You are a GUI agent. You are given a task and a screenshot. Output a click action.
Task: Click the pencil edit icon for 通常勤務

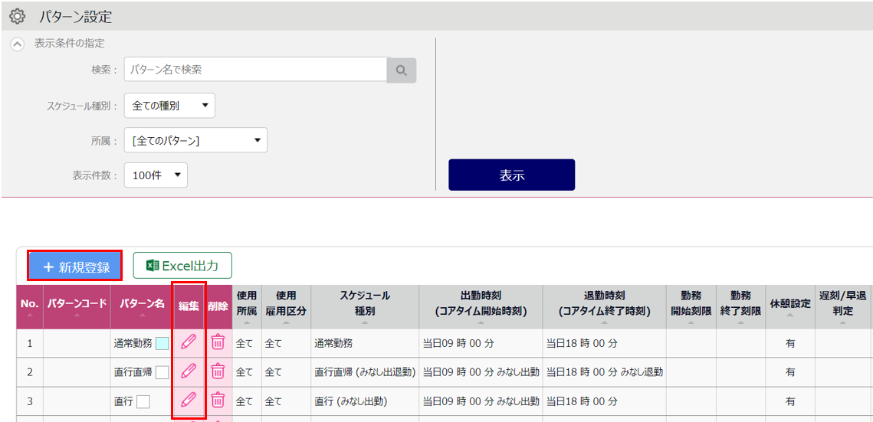click(x=189, y=342)
